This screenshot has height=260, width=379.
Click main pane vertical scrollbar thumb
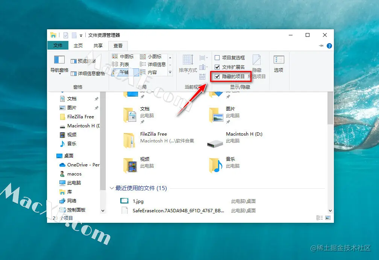tap(330, 108)
